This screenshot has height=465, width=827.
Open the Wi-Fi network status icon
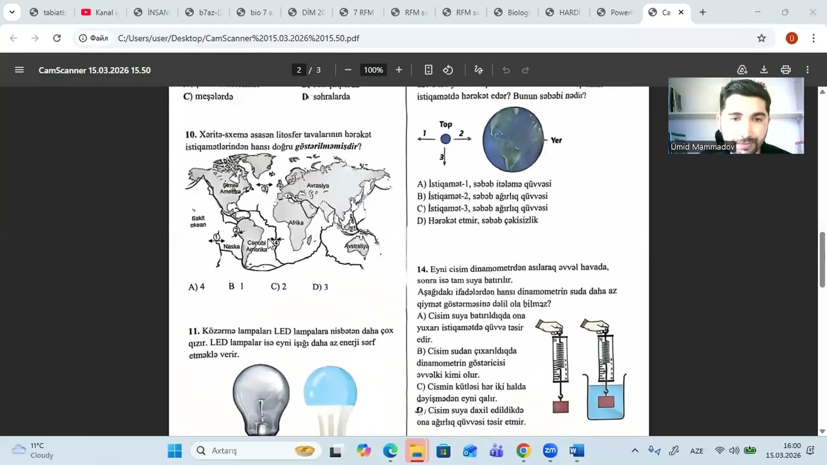(719, 451)
